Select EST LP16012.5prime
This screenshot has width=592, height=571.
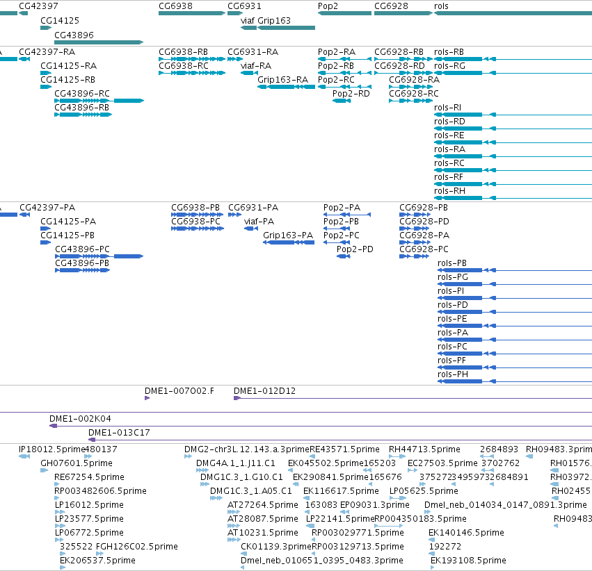[x=60, y=512]
